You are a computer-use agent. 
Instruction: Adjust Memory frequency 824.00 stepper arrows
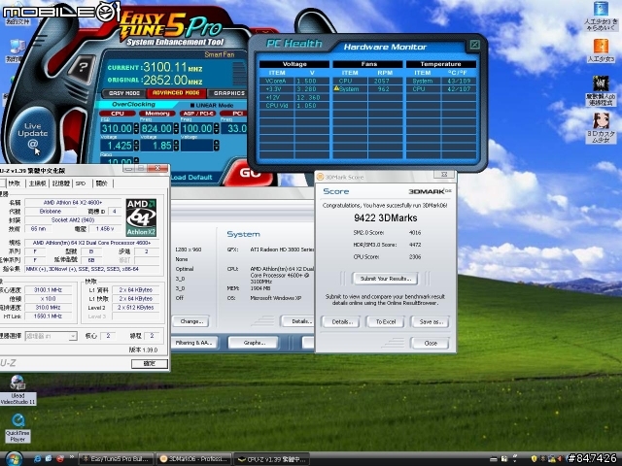[x=176, y=128]
